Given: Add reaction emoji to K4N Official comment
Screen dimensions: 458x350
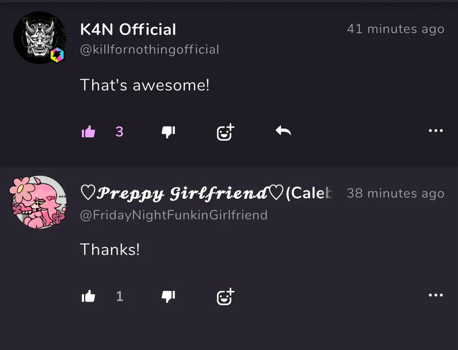Looking at the screenshot, I should [225, 132].
